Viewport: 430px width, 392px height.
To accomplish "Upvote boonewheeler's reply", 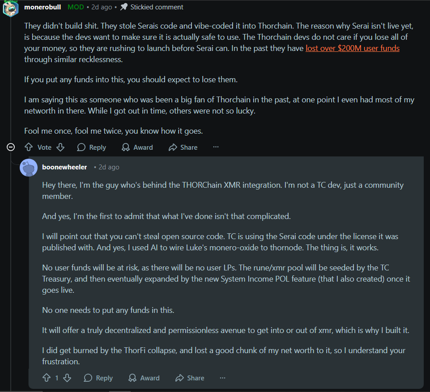I will point(47,378).
